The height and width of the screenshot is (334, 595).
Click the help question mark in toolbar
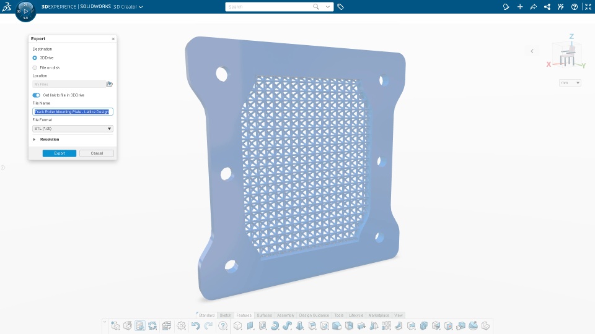coord(223,326)
